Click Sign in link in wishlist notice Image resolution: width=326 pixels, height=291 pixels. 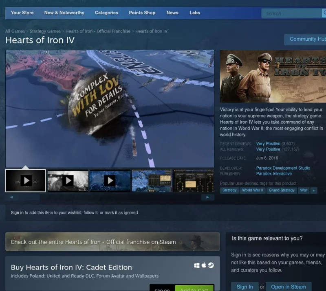(17, 213)
